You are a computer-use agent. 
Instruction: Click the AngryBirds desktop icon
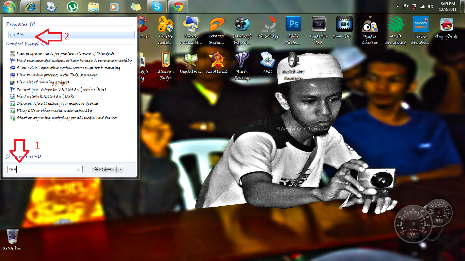[x=446, y=28]
